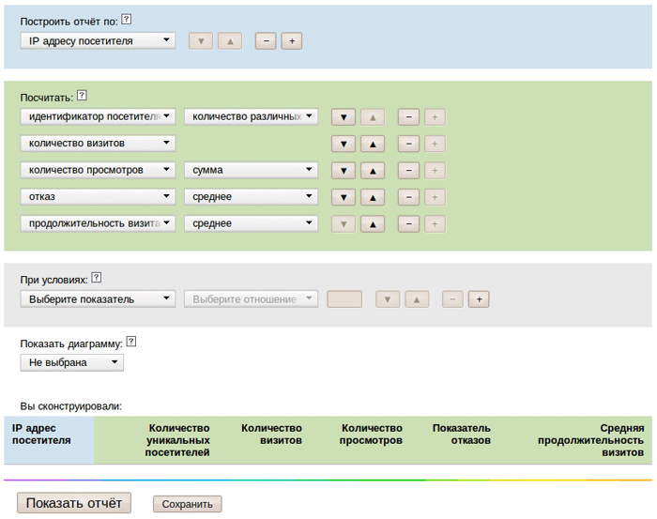This screenshot has height=519, width=657.
Task: Click minus button in conditions row
Action: point(453,299)
